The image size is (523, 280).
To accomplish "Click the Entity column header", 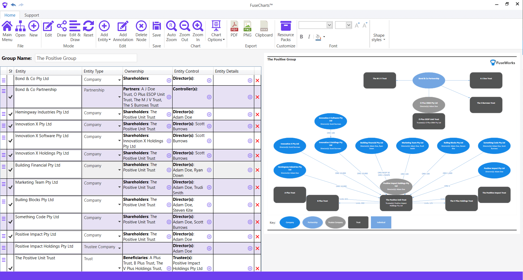I will [x=48, y=71].
